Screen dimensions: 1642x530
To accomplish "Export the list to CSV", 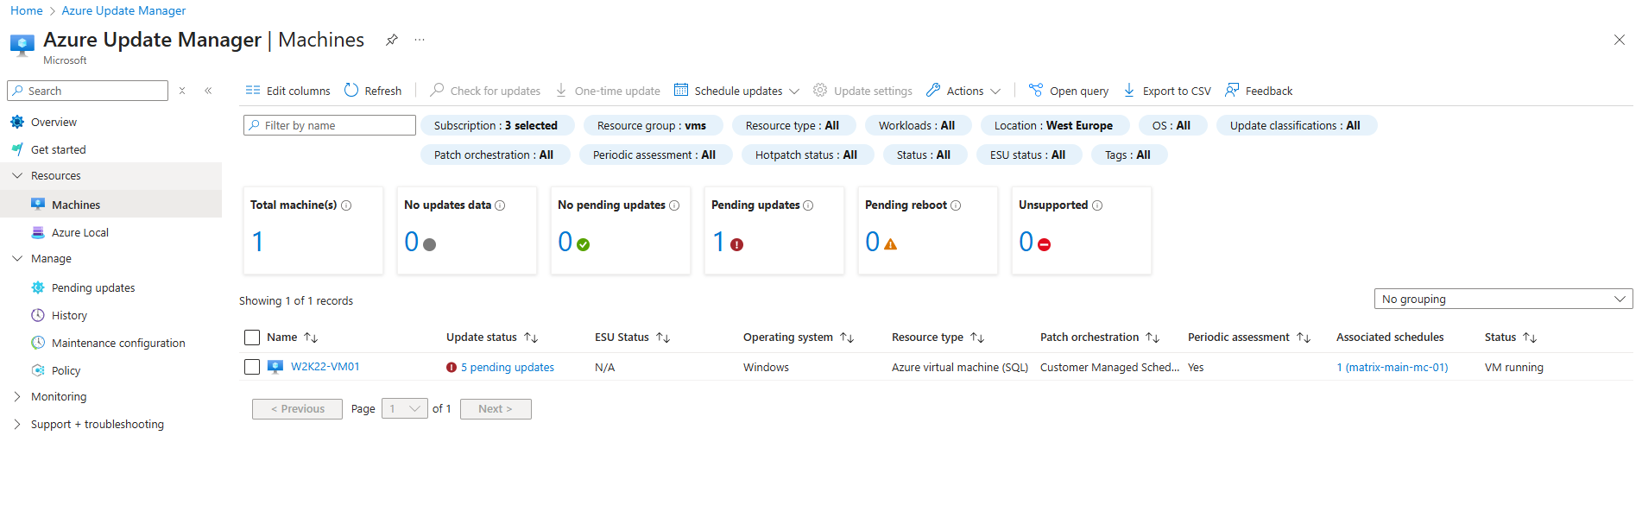I will pyautogui.click(x=1167, y=91).
